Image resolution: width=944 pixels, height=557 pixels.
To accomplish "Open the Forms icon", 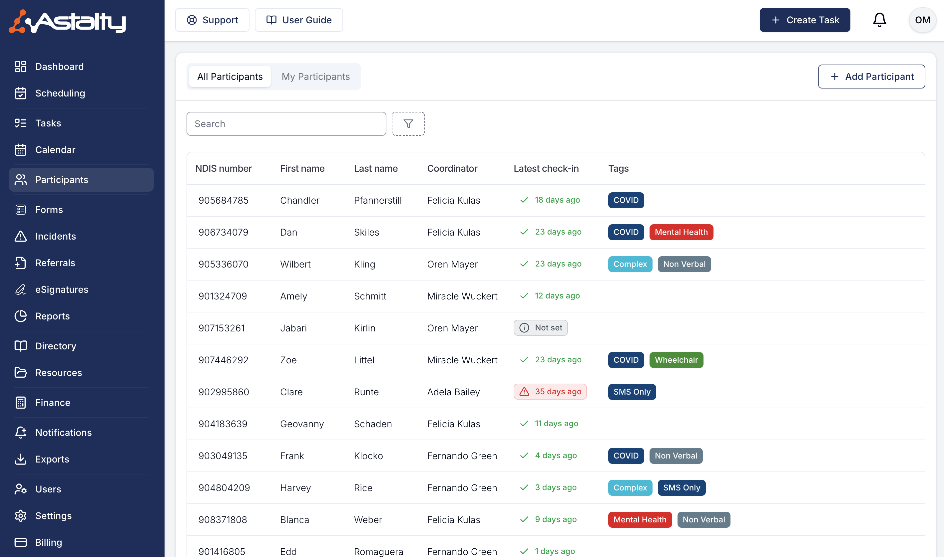I will [x=20, y=209].
